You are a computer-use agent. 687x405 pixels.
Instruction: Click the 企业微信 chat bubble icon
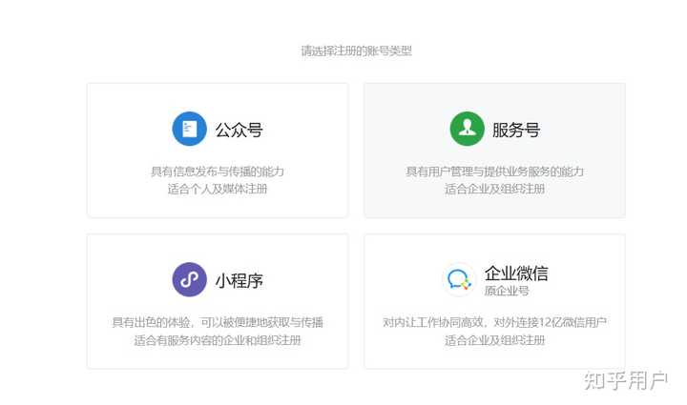pos(459,279)
